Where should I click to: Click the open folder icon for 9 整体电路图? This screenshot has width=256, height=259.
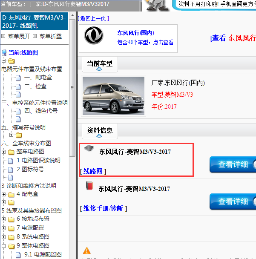coord(11,246)
